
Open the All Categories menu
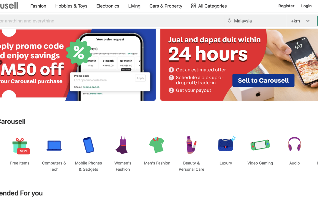(x=209, y=6)
